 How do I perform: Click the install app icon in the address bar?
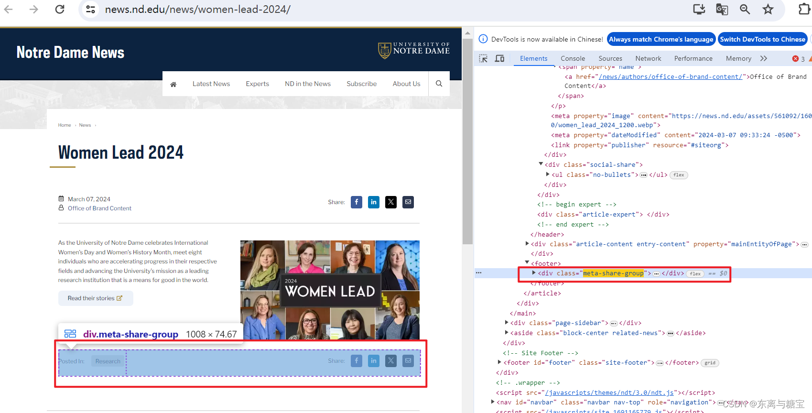pyautogui.click(x=699, y=9)
